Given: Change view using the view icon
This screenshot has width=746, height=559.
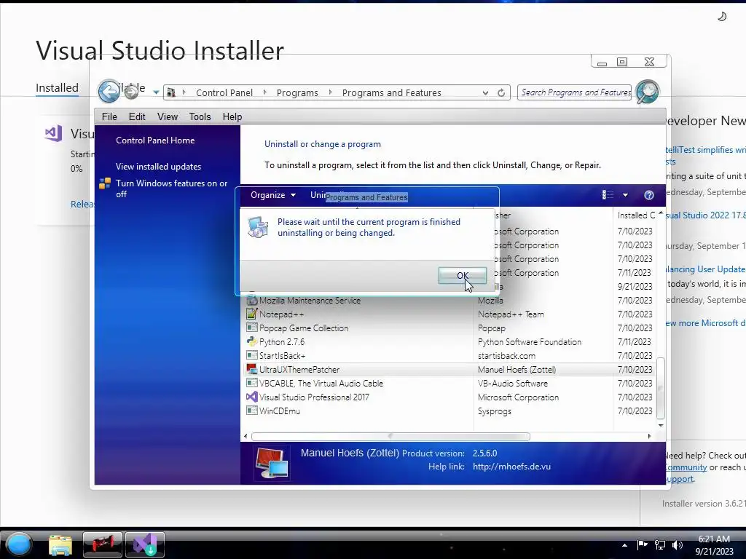Looking at the screenshot, I should 608,195.
